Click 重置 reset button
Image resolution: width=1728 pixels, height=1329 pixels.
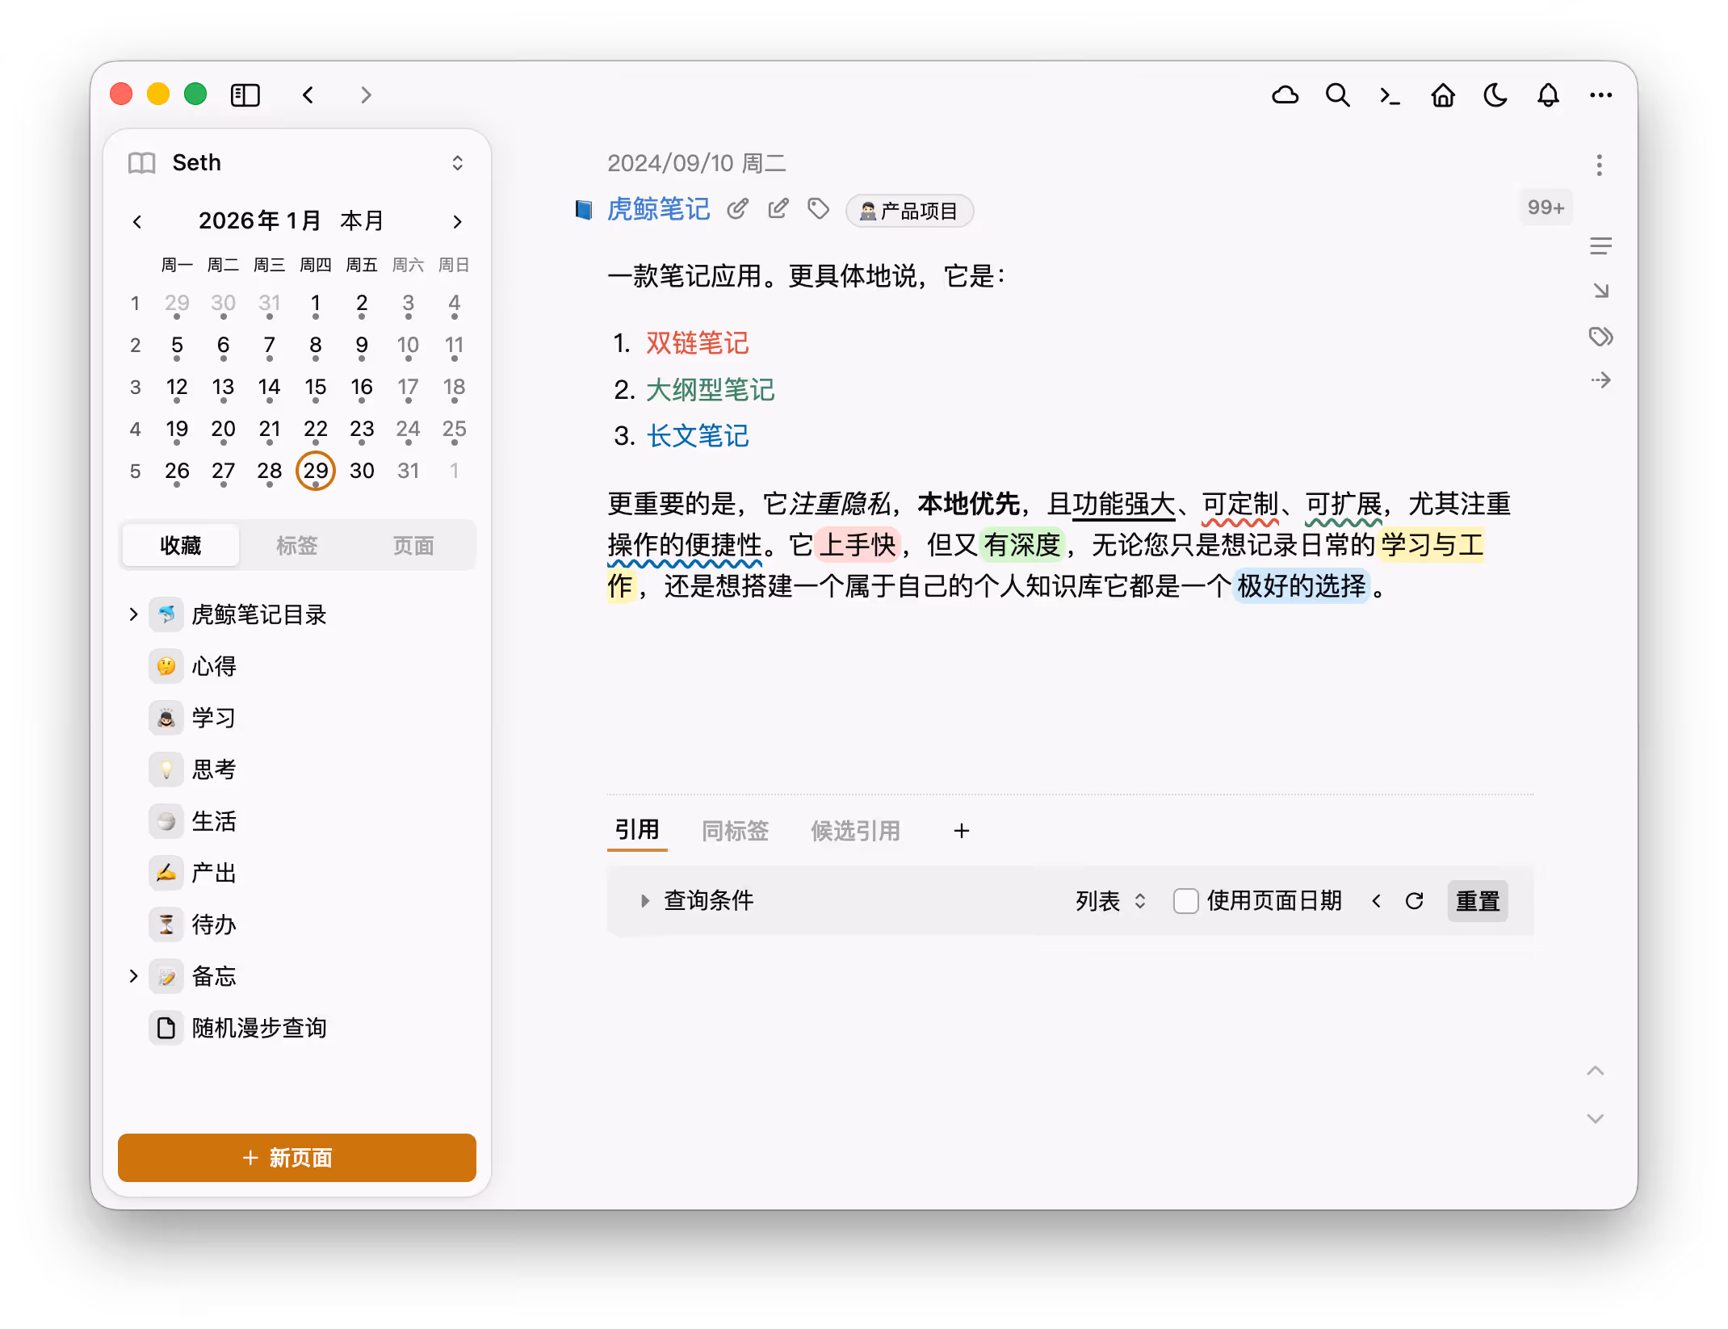click(x=1477, y=901)
